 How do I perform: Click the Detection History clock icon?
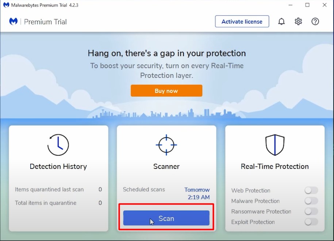pos(58,145)
